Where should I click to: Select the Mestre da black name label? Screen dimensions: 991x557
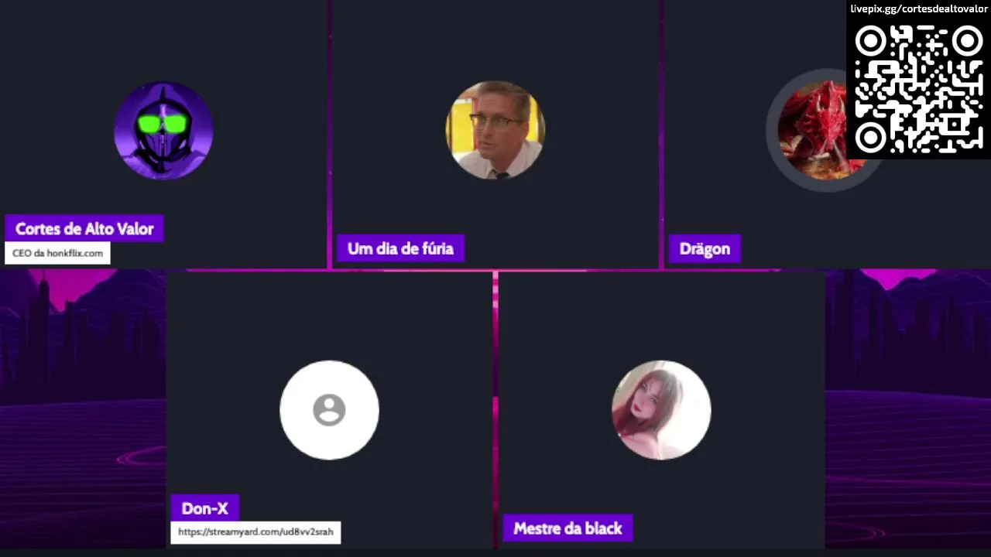pos(568,528)
